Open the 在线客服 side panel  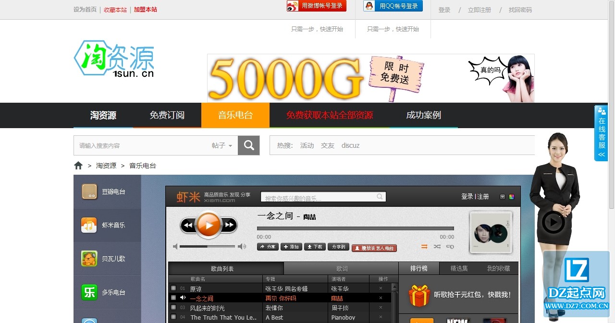coord(602,133)
